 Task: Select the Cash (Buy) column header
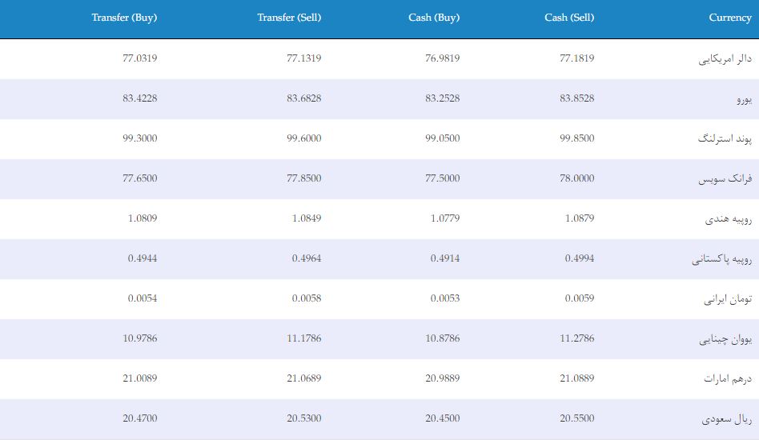(x=434, y=18)
